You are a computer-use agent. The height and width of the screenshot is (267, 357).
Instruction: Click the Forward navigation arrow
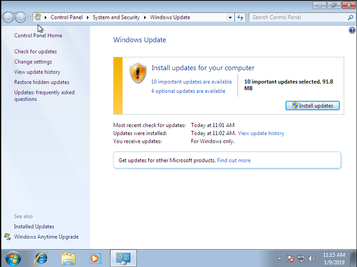tap(20, 17)
